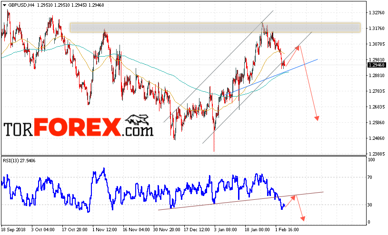Viewport: 388px width, 235px height.
Task: Click the 1.31760 price scale label
Action: pyautogui.click(x=377, y=29)
